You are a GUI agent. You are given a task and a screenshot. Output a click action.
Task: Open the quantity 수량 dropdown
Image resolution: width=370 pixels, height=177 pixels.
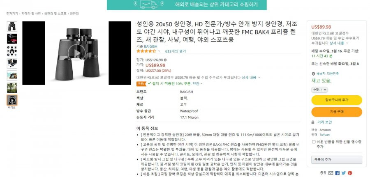tap(319, 90)
